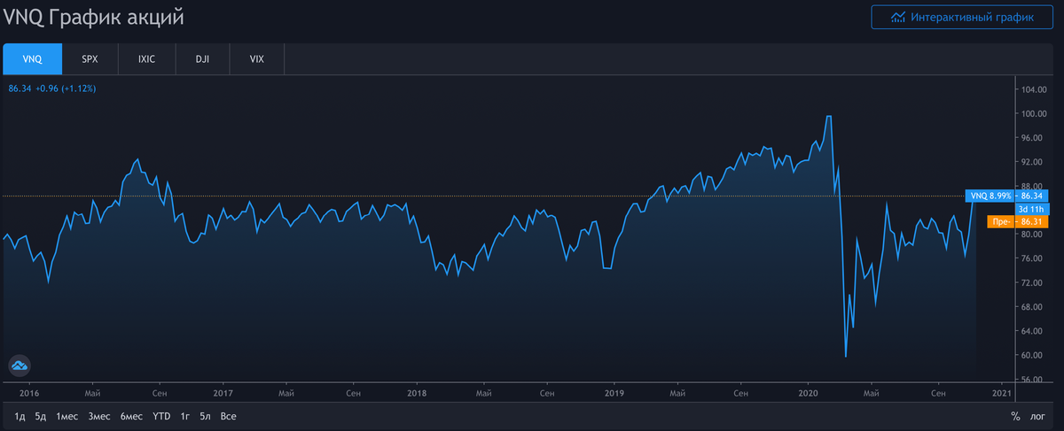The image size is (1064, 431).
Task: Toggle percent scale mode
Action: (x=1015, y=416)
